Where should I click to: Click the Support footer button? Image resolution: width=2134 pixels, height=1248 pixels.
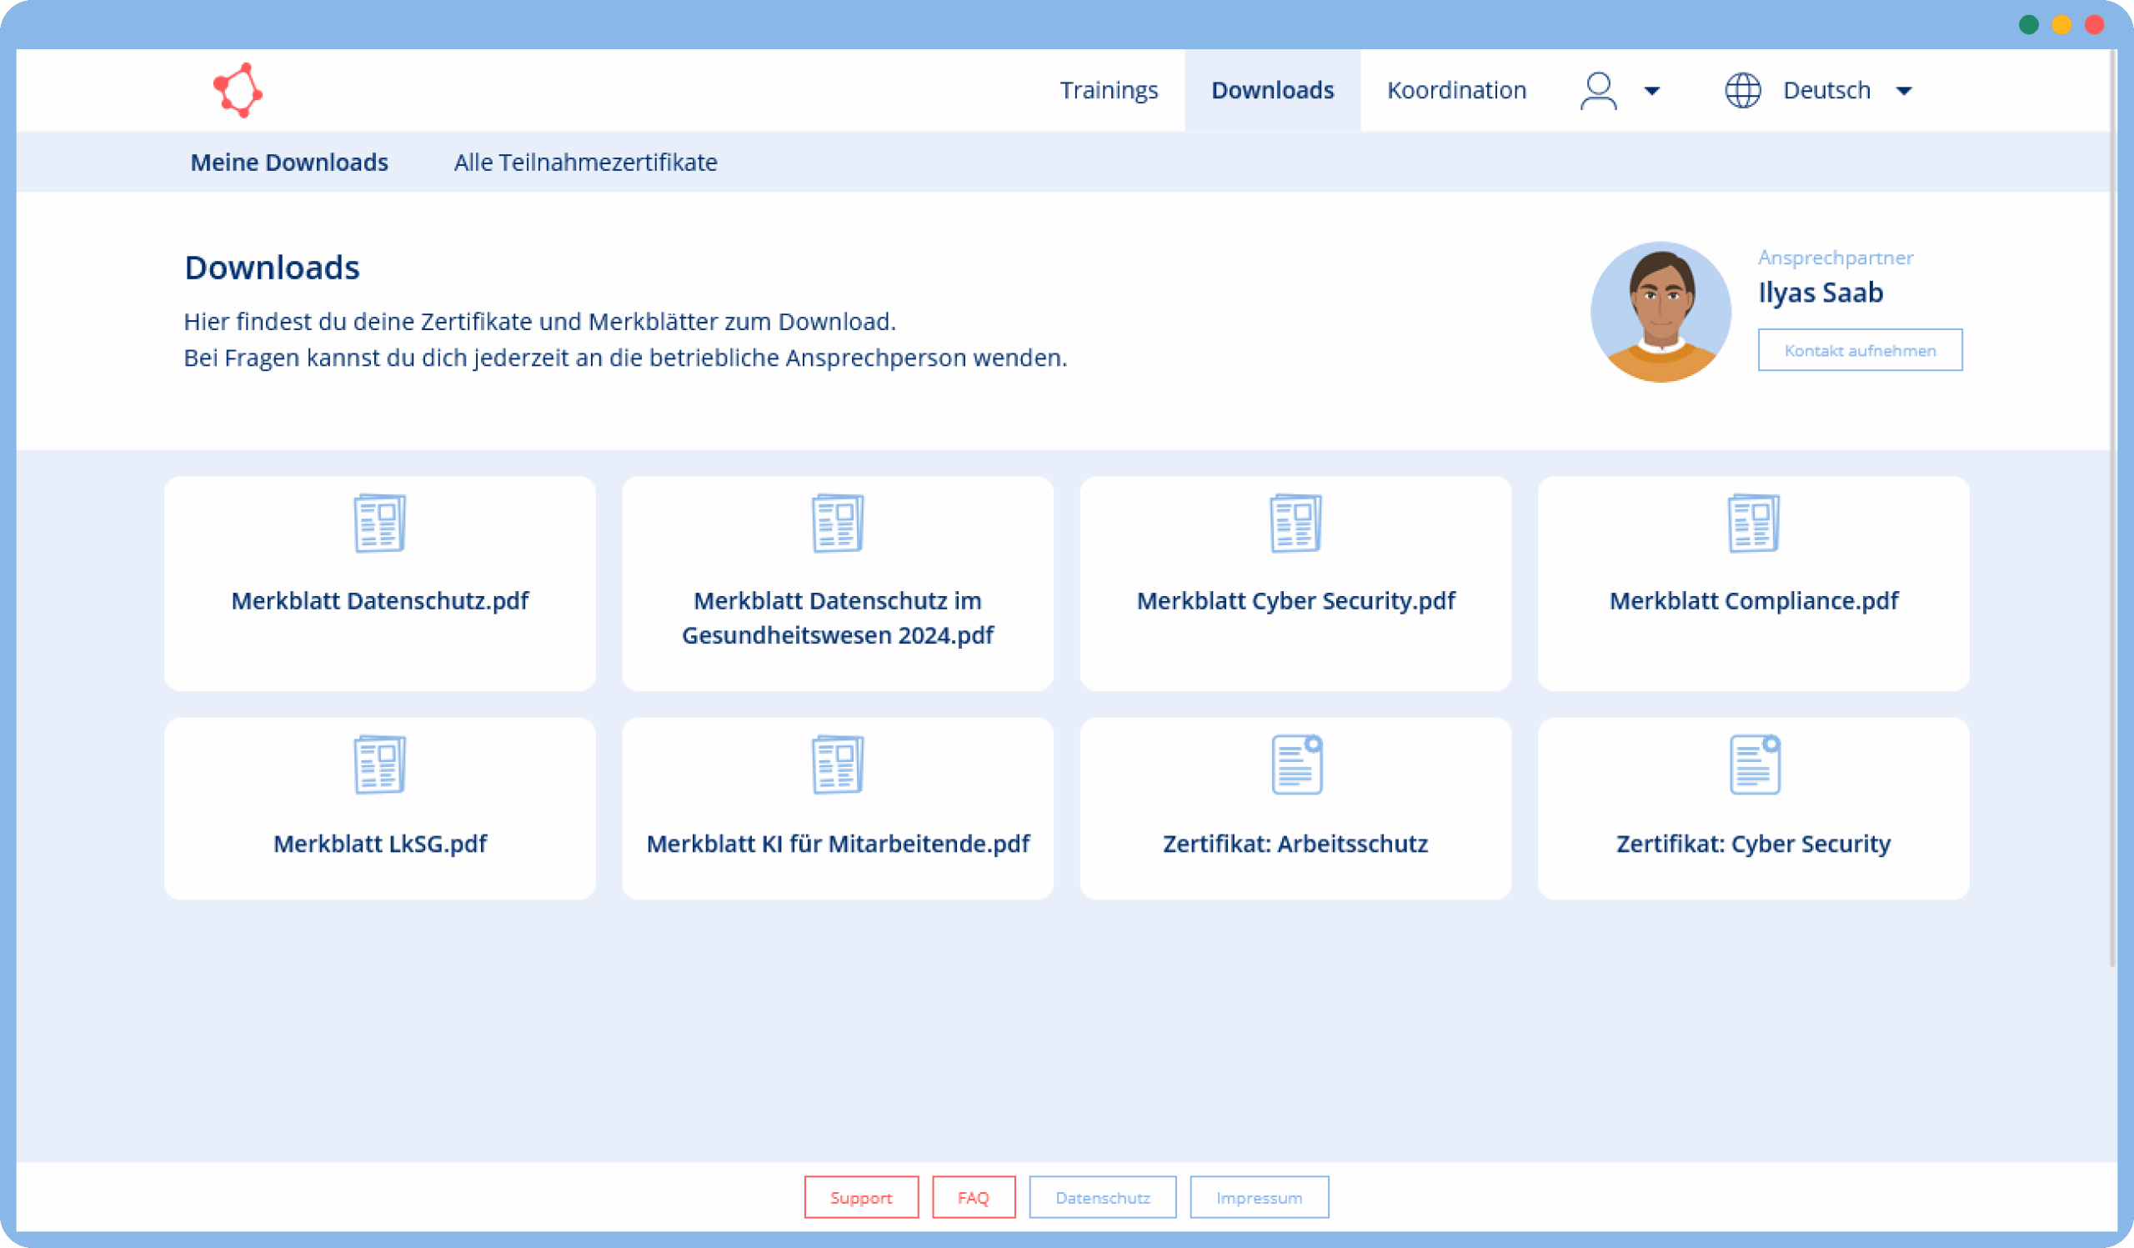860,1197
